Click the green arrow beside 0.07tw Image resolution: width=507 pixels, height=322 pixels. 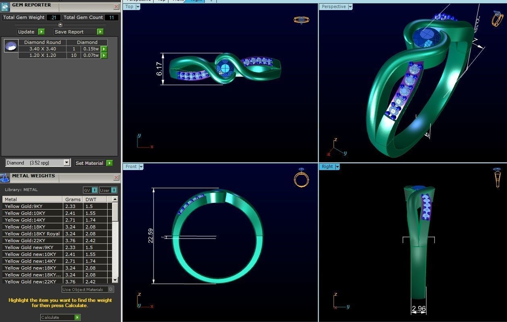(104, 55)
